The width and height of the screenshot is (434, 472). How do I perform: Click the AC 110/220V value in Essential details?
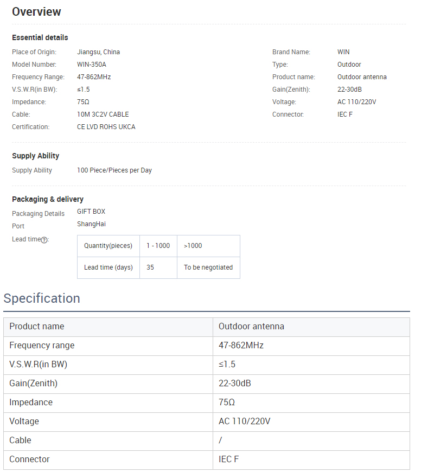tap(356, 102)
